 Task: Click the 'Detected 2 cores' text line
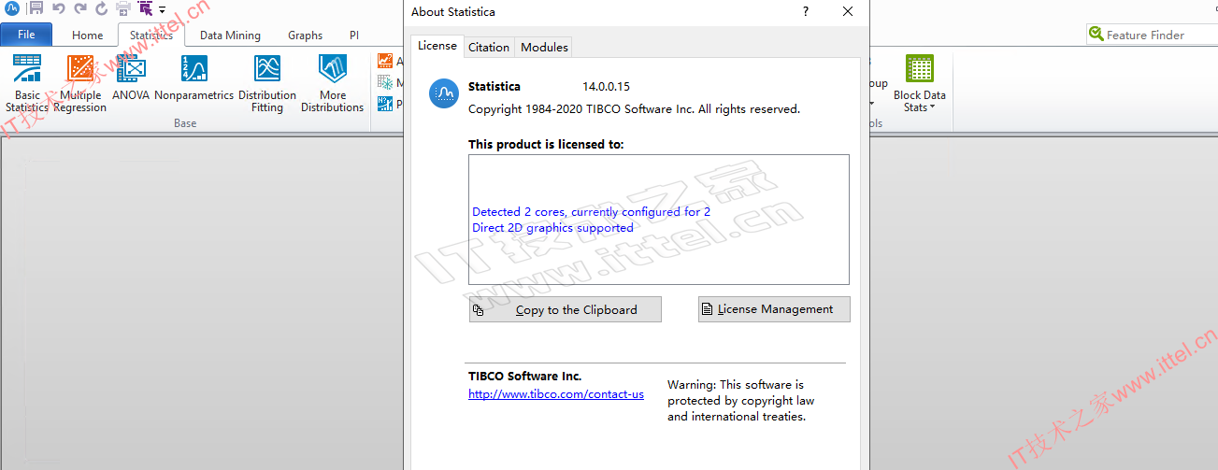tap(591, 212)
